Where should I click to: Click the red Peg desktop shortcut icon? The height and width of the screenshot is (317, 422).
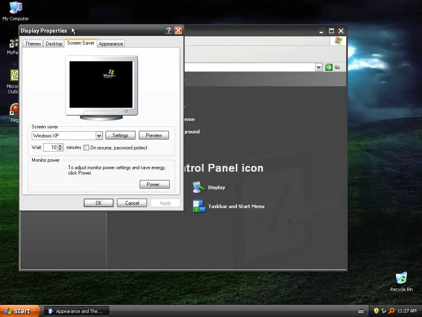14,109
